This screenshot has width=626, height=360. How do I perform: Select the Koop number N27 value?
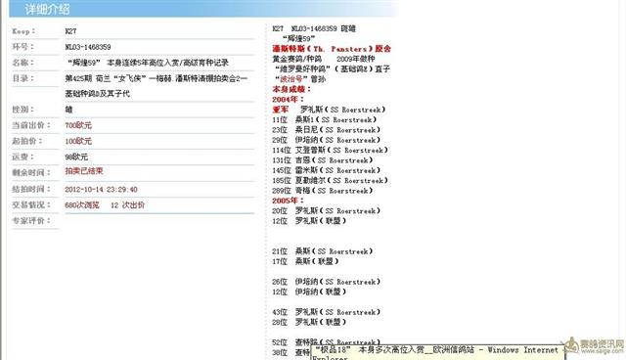coord(70,31)
